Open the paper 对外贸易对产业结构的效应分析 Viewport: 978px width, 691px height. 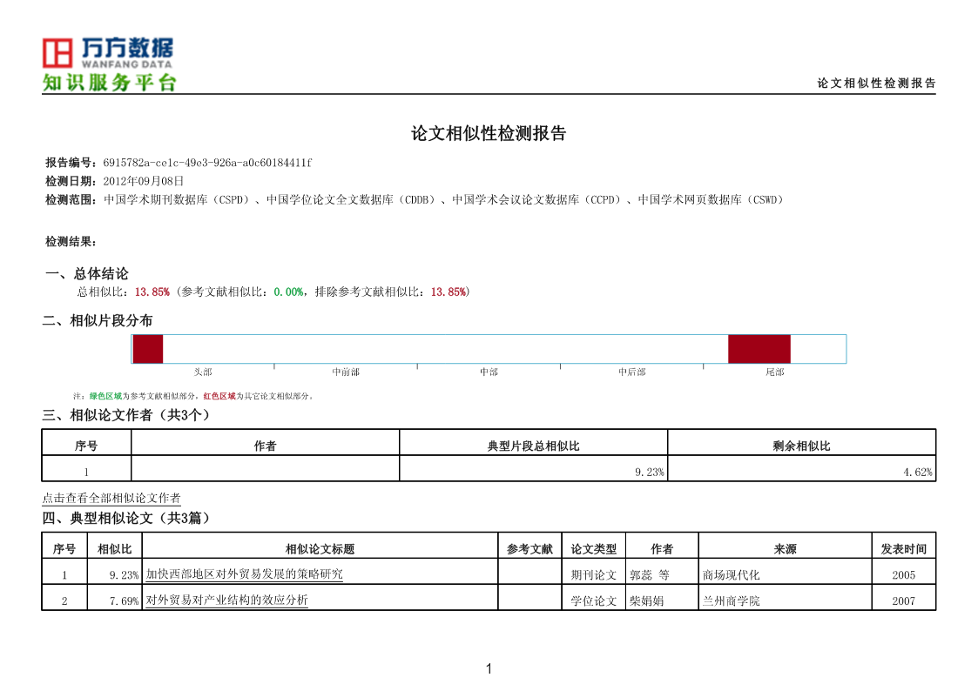coord(227,600)
